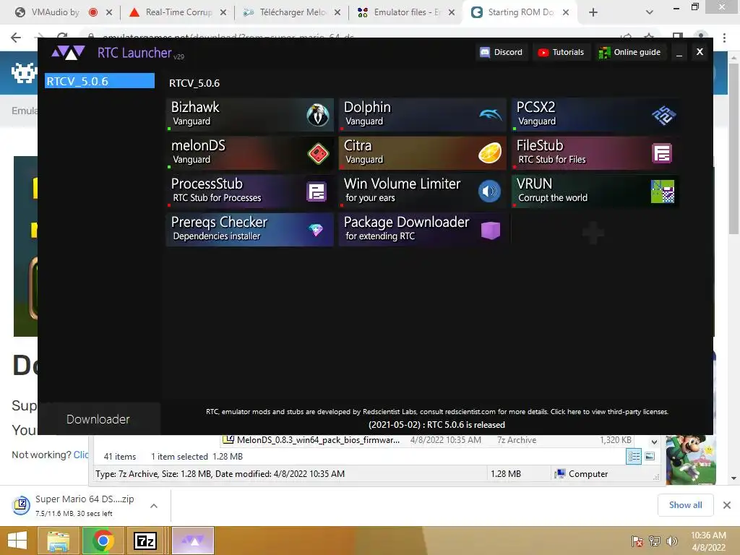Open Win Volume Limiter speaker icon
Image resolution: width=740 pixels, height=555 pixels.
point(489,192)
